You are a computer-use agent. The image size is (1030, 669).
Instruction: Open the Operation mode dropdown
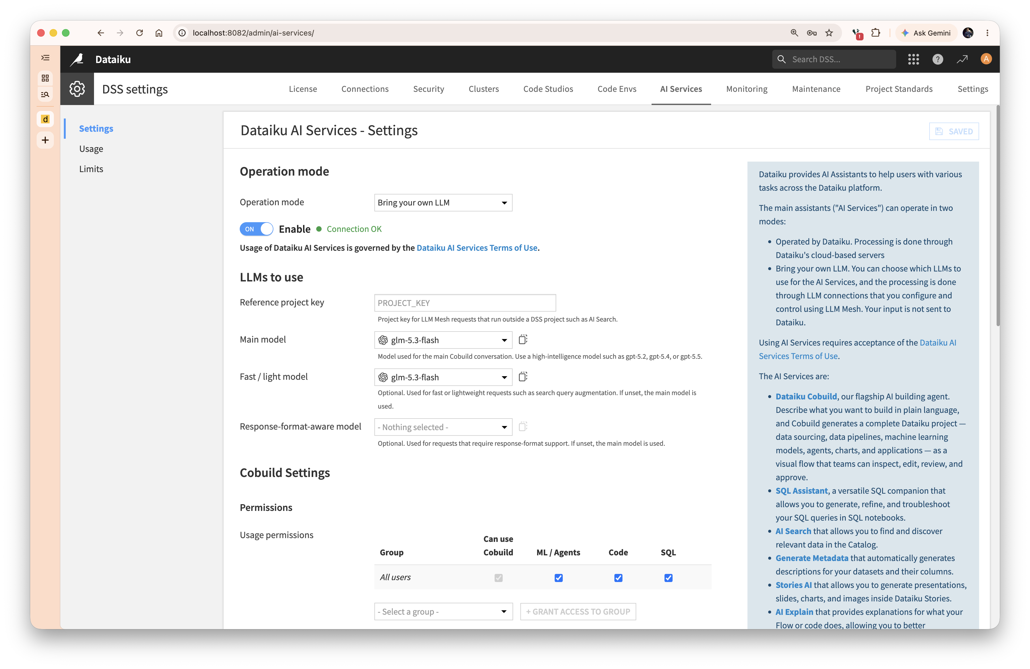click(443, 203)
